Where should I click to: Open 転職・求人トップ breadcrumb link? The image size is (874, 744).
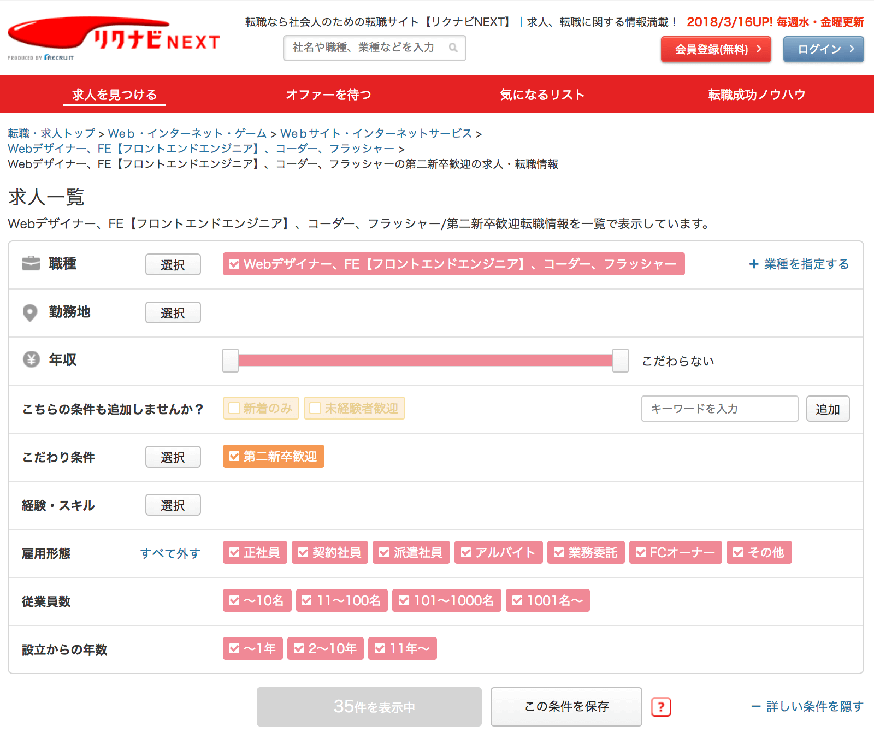pyautogui.click(x=52, y=133)
